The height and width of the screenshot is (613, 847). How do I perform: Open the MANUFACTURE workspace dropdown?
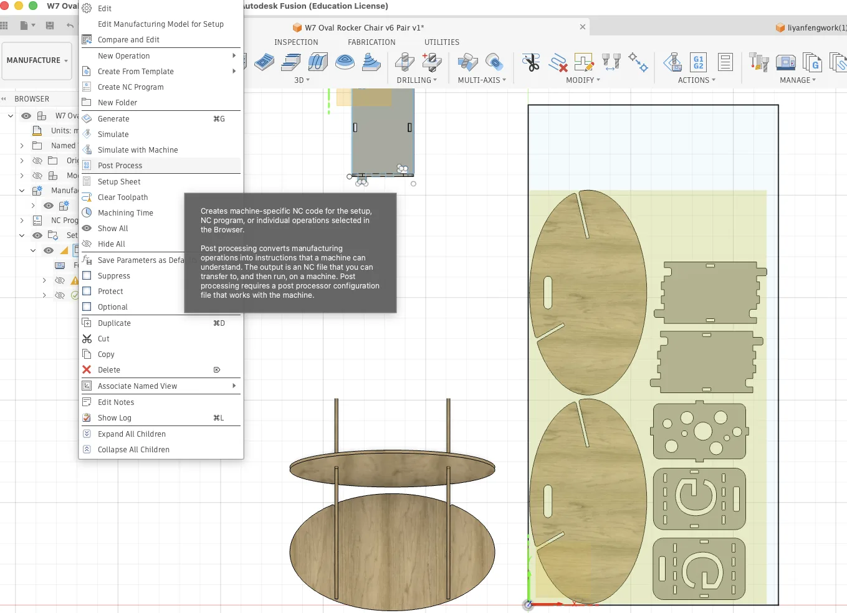37,60
